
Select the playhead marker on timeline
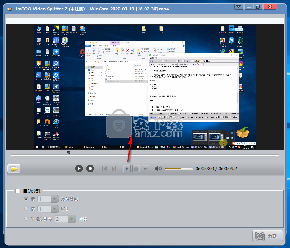(x=69, y=153)
